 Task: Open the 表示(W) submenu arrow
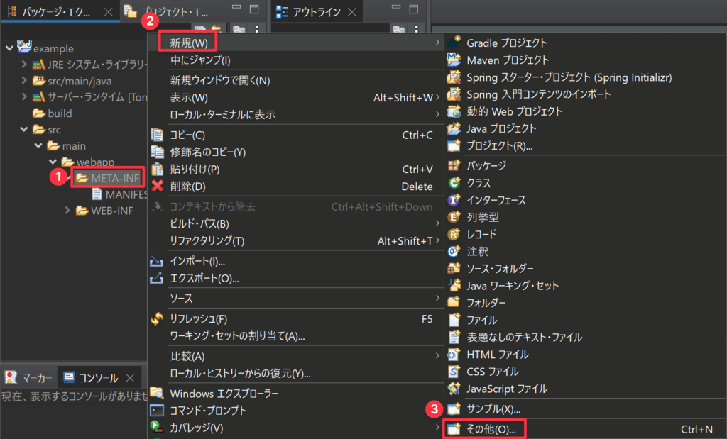[x=437, y=97]
